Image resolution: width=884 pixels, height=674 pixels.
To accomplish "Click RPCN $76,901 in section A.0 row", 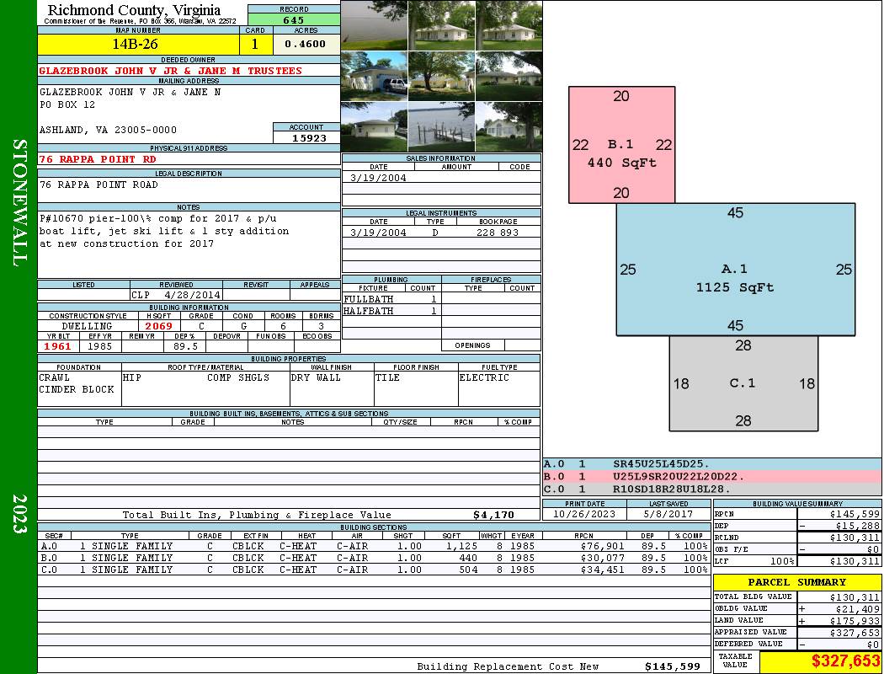I will coord(602,546).
